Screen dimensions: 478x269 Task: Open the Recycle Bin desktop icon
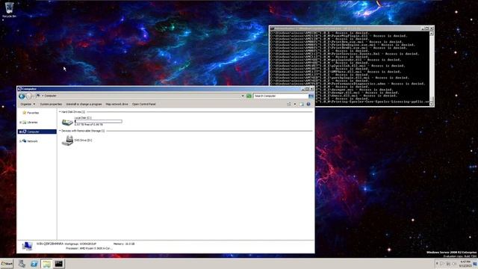[x=9, y=10]
